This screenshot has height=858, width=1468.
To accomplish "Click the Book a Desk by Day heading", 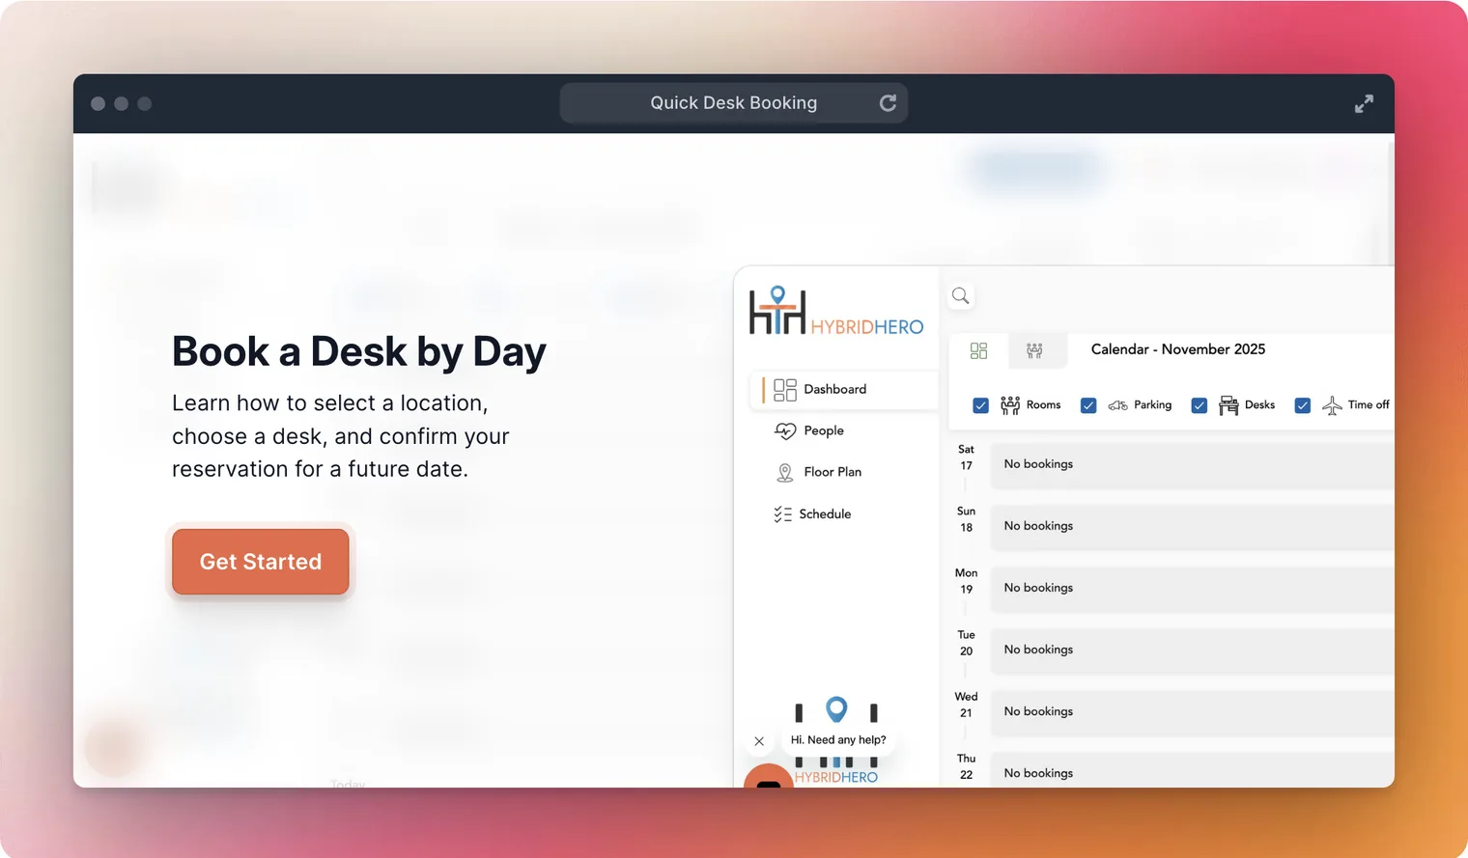I will click(359, 352).
